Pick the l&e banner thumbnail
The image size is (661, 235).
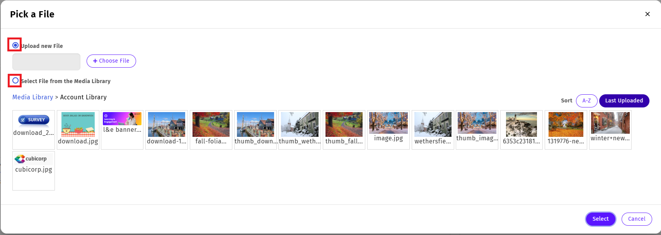(x=122, y=130)
